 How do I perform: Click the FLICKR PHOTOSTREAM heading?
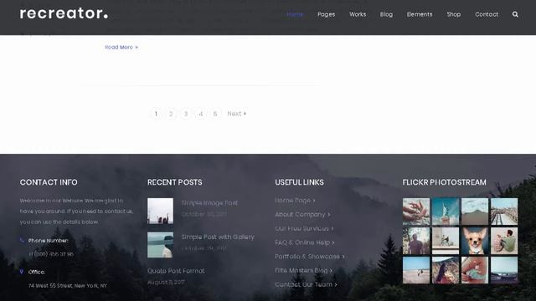444,182
